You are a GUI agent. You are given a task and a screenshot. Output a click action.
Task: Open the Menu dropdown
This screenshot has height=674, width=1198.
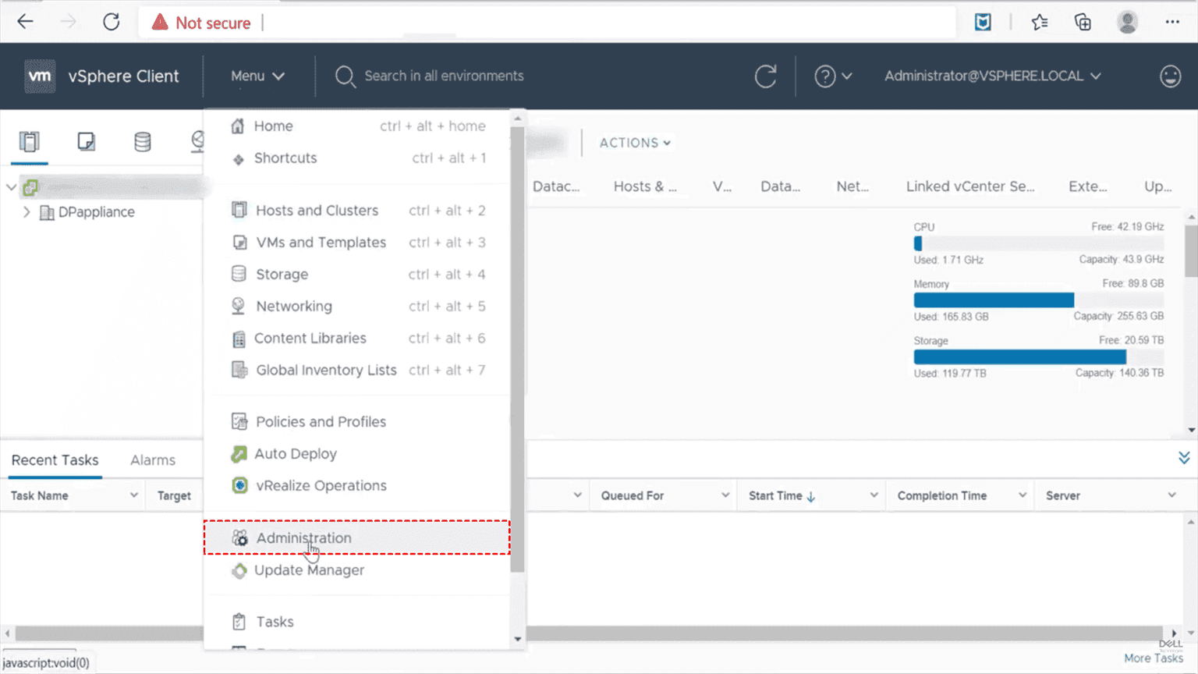[257, 76]
